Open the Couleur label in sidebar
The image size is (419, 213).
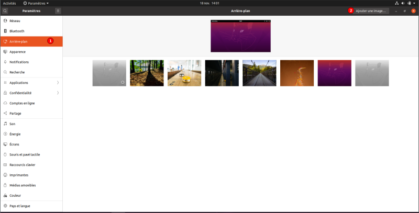(x=15, y=195)
